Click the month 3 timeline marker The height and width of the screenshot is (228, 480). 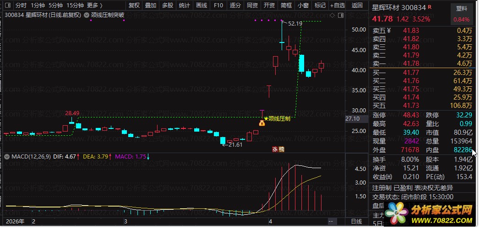point(125,221)
